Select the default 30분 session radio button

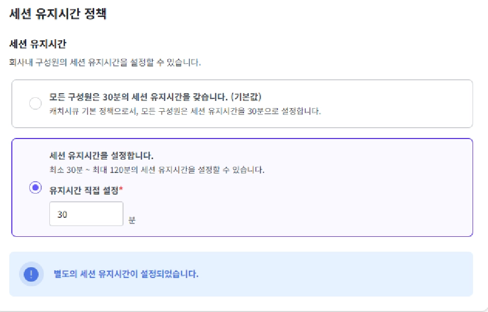click(x=35, y=103)
